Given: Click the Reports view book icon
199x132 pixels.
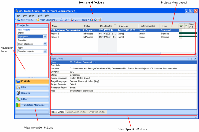Looking at the screenshot, I should [x=18, y=93].
